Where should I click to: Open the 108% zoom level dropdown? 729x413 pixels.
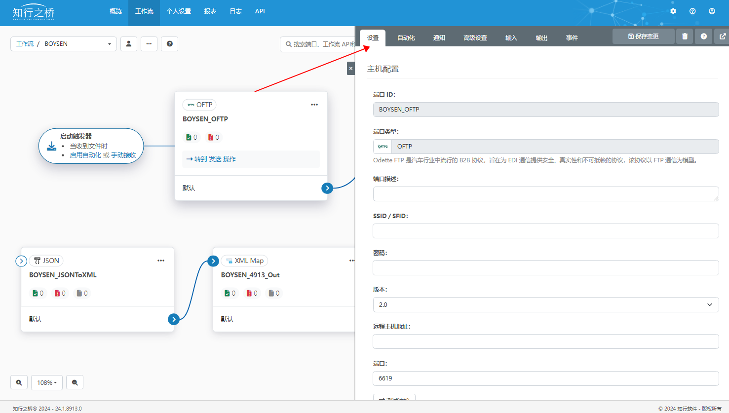coord(47,382)
